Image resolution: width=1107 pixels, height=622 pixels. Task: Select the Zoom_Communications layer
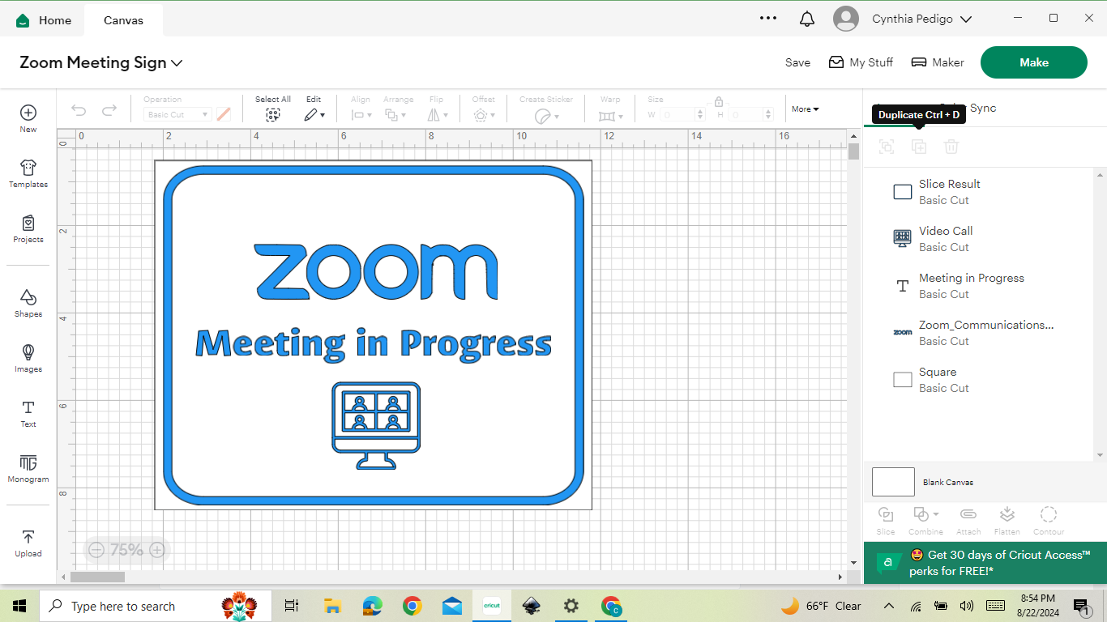pos(979,333)
